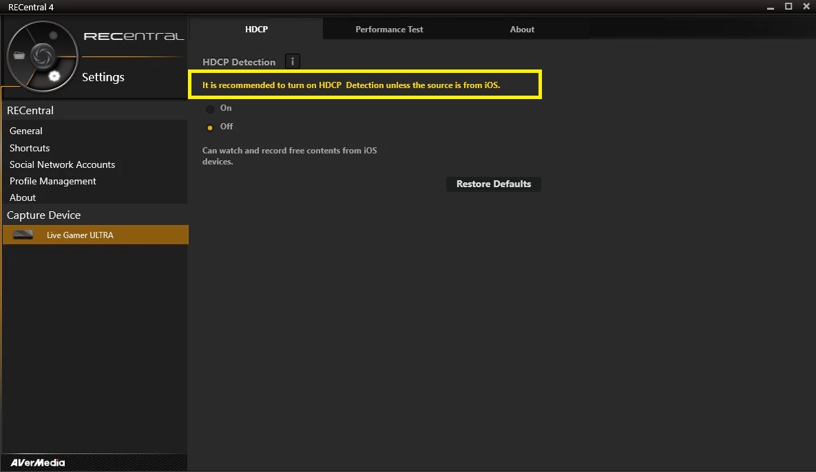Open the About tab in top bar
This screenshot has height=472, width=816.
pyautogui.click(x=522, y=30)
